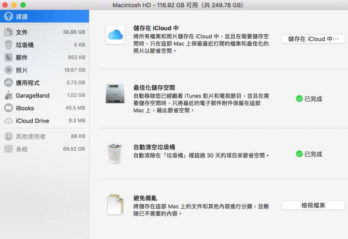Click green checkmark beside 自動清空垃圾桶 已完成

(x=299, y=154)
